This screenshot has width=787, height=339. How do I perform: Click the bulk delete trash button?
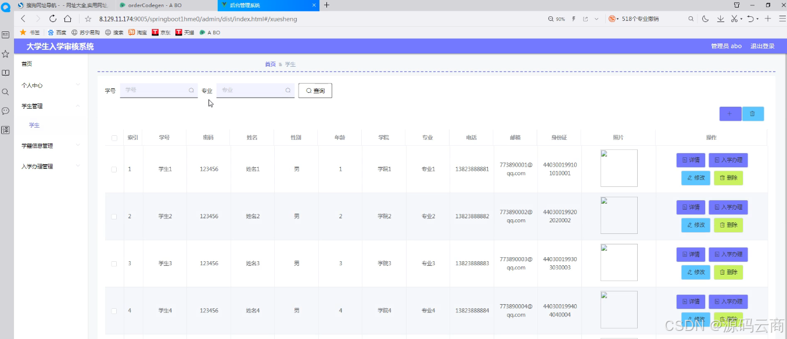(753, 114)
